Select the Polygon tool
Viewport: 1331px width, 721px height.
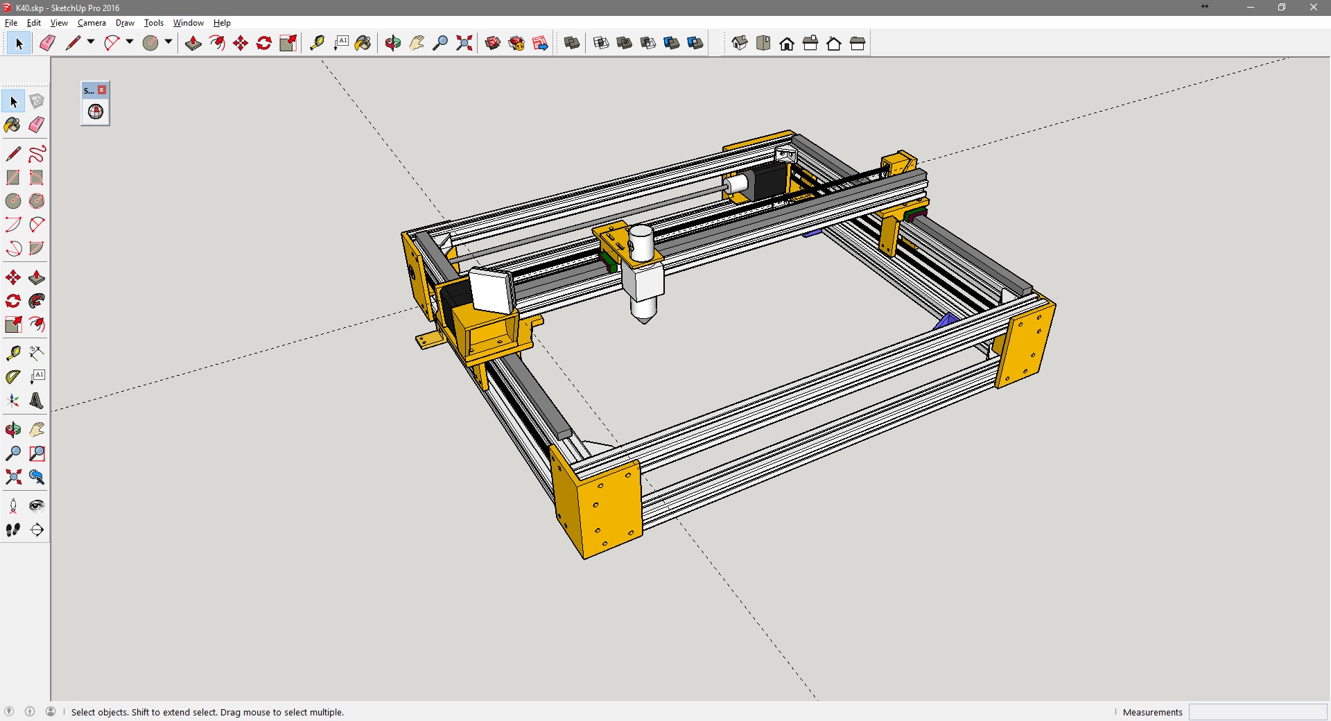37,201
